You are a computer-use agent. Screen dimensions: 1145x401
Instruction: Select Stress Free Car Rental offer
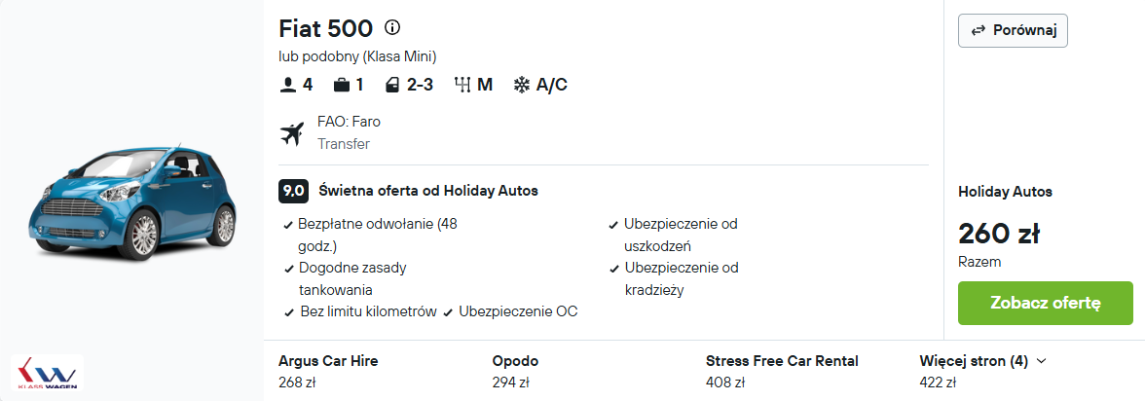coord(782,371)
